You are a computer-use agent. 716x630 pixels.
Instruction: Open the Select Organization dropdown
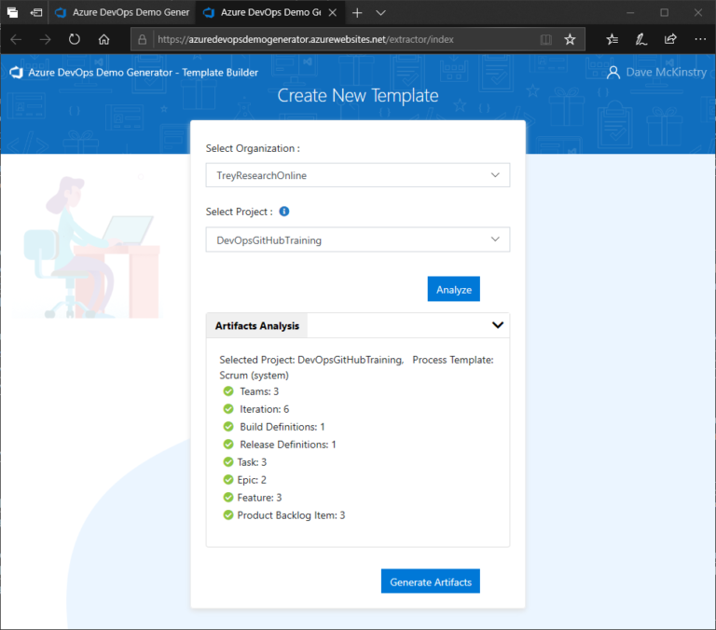357,175
